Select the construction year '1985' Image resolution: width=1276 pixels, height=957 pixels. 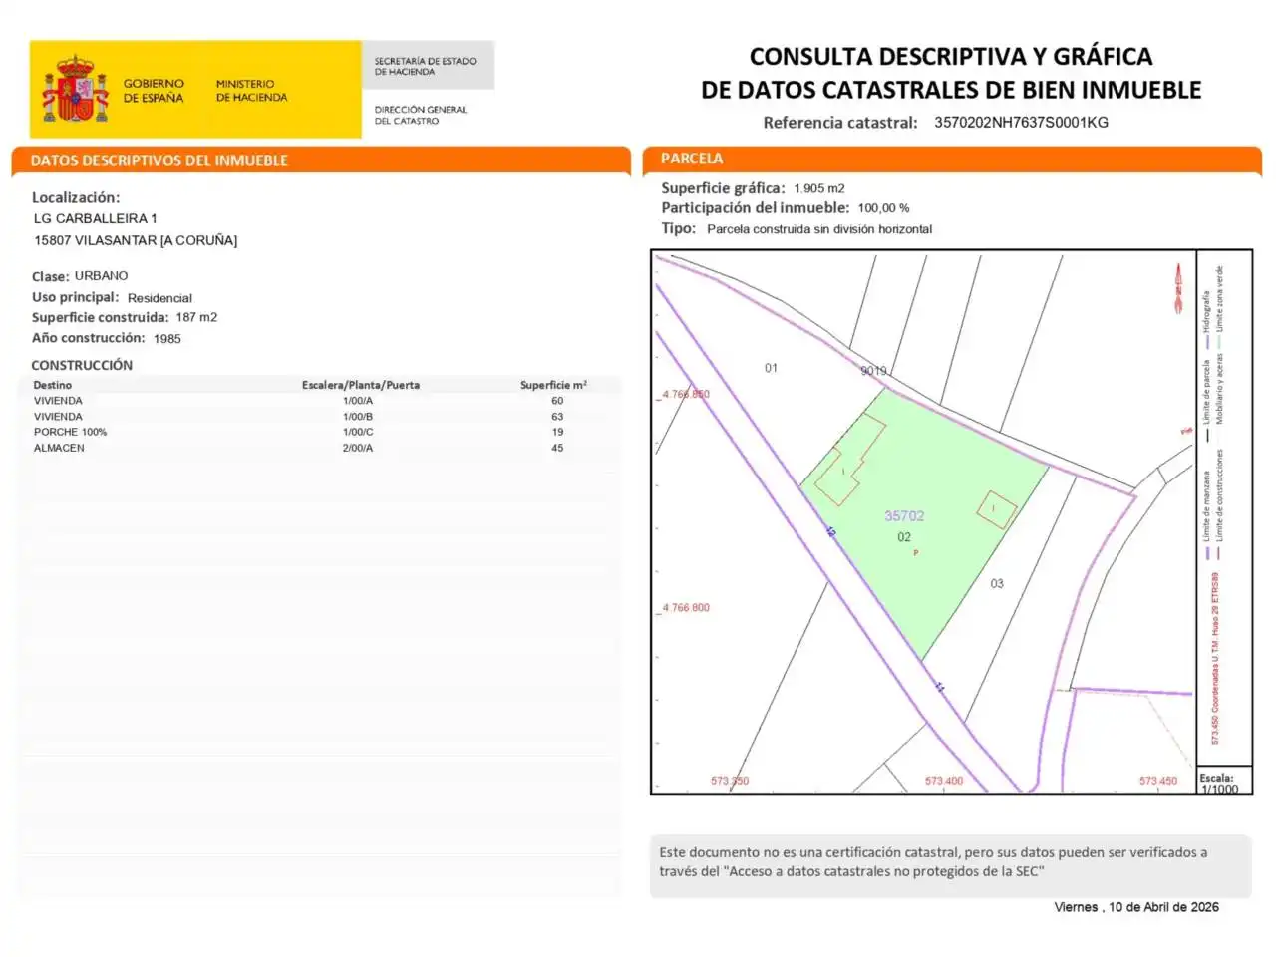point(167,339)
